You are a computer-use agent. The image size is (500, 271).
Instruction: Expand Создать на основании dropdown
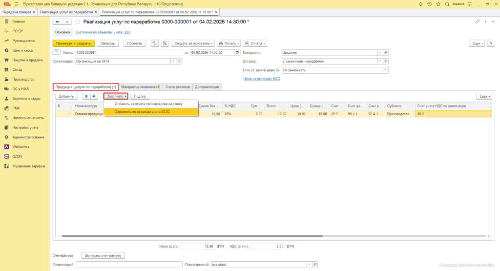[193, 43]
